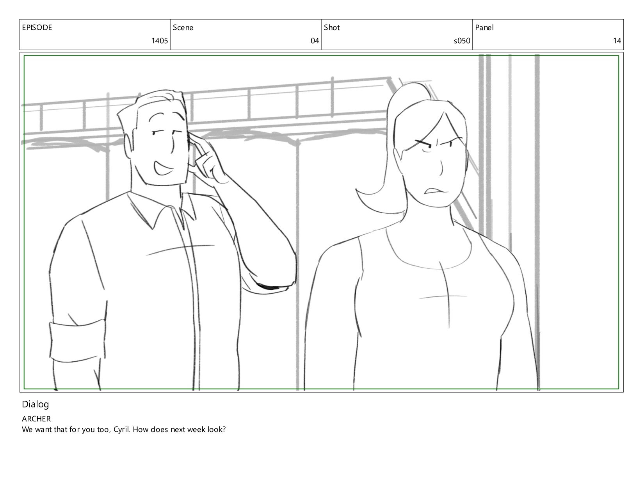This screenshot has width=644, height=498.
Task: Select the shot value s050
Action: click(x=462, y=41)
